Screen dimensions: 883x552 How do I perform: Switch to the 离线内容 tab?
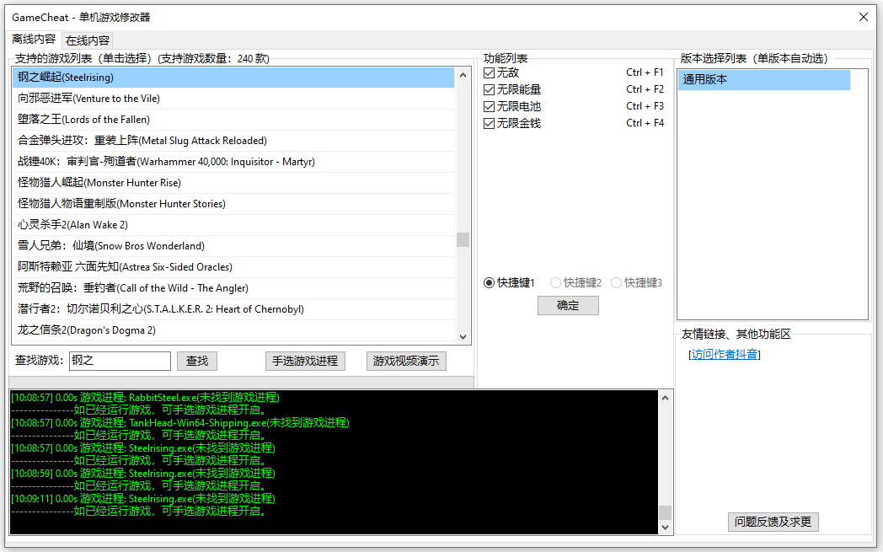(35, 40)
